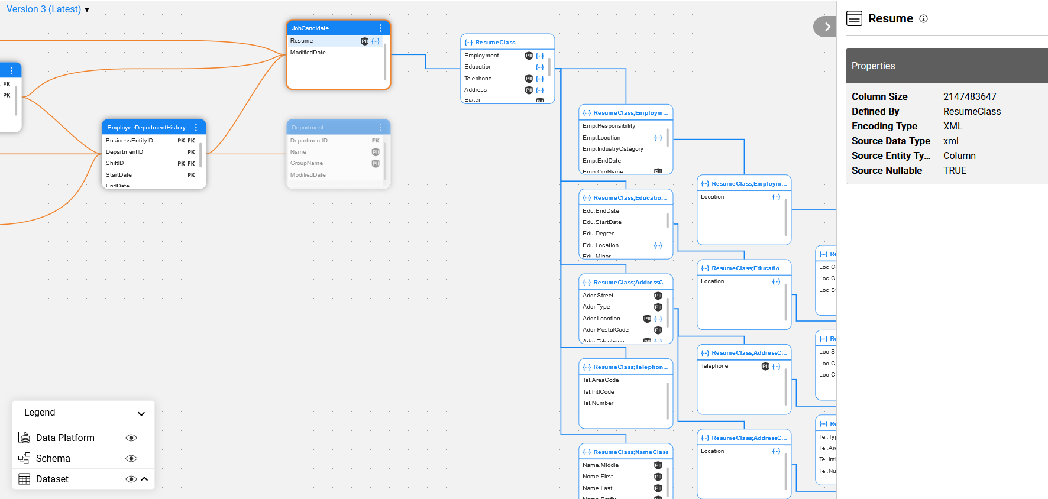Viewport: 1048px width, 499px height.
Task: Toggle Schema visibility eye
Action: (131, 458)
